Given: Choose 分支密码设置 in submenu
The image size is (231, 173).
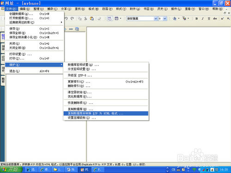Looking at the screenshot, I should click(106, 69).
